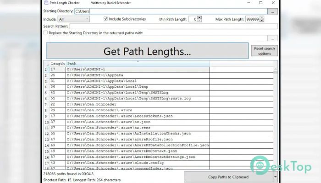Click Copy Paths to Clipboard button

pyautogui.click(x=228, y=177)
